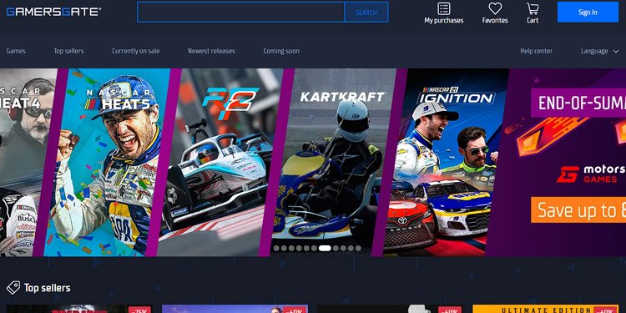Select the last carousel dot
Screen dimensions: 626x313
tap(358, 249)
